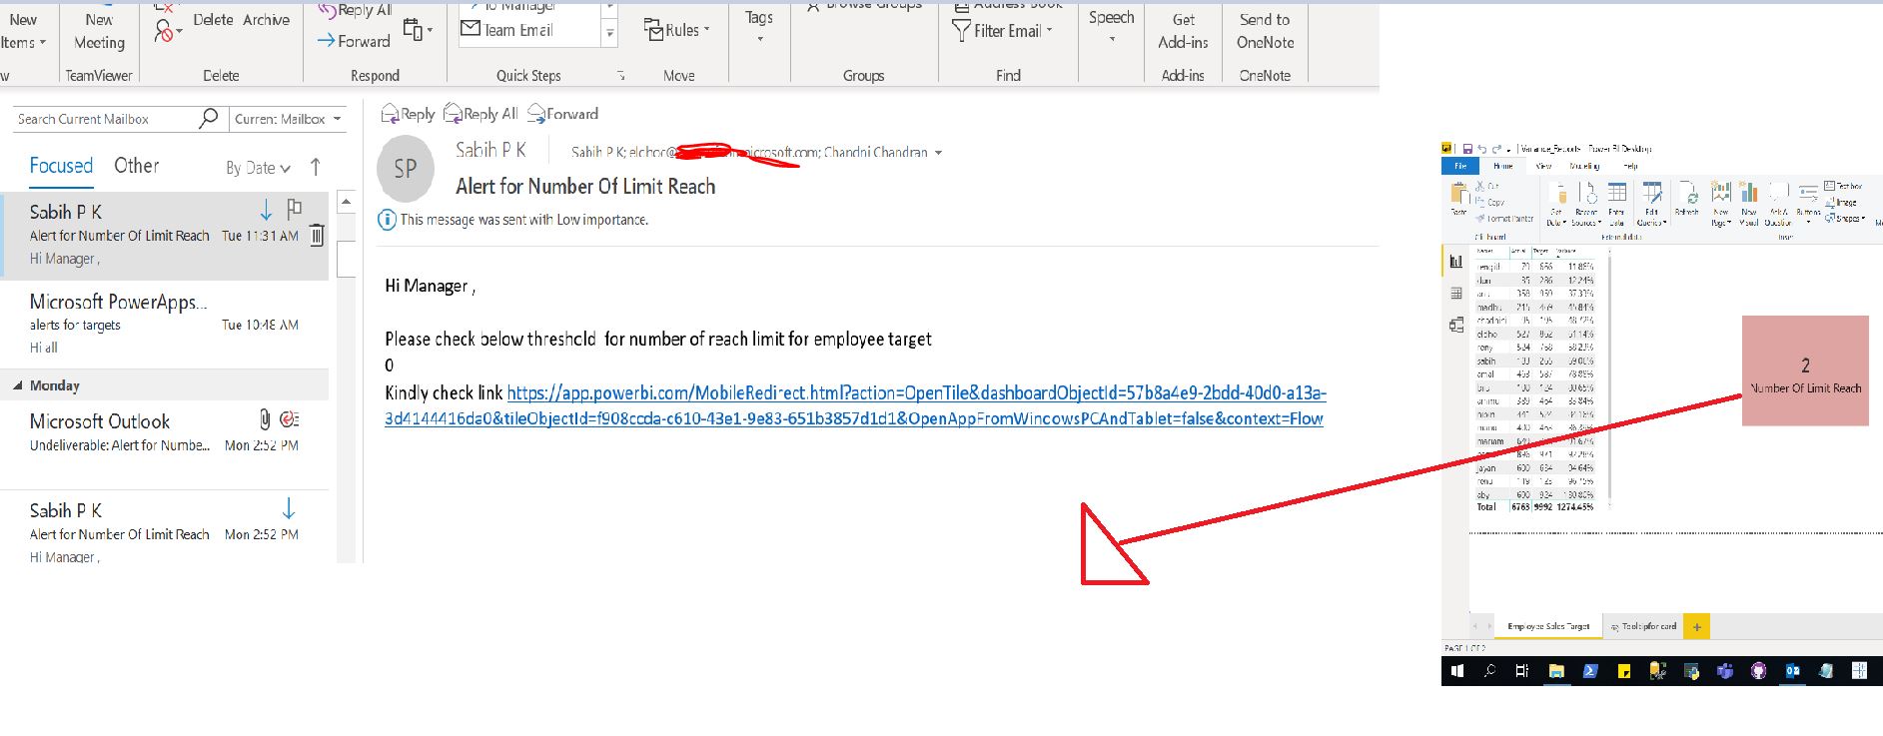Click message list scrollbar up arrow
This screenshot has height=736, width=1883.
point(347,202)
